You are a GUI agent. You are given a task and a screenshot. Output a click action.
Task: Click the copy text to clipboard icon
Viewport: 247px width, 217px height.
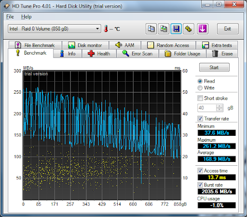[151, 29]
